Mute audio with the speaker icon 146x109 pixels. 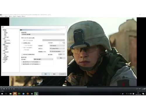point(140,89)
